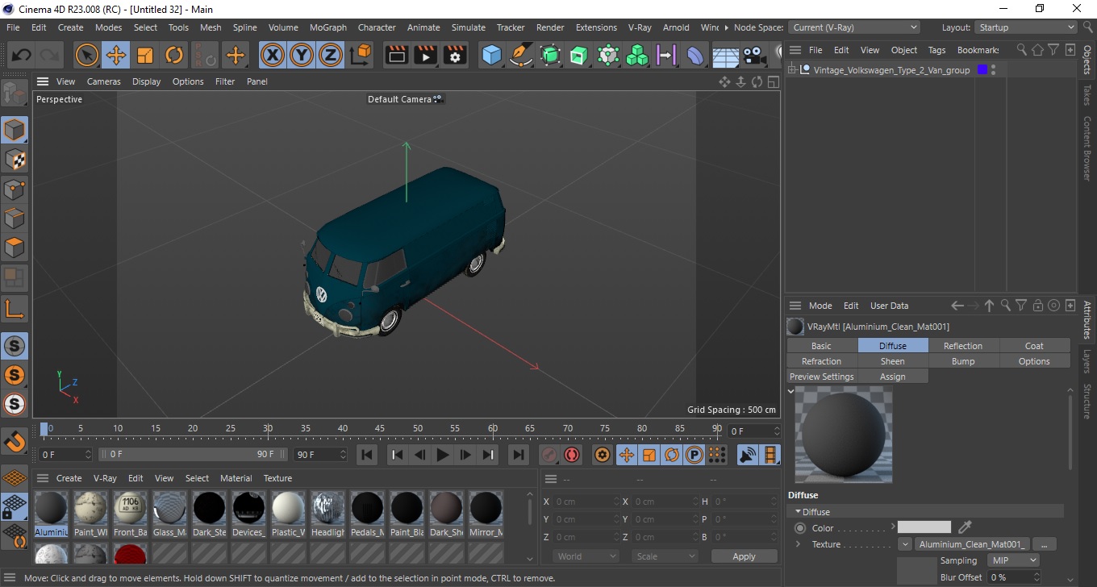Open Edit Render Settings icon
The image size is (1097, 587).
455,56
